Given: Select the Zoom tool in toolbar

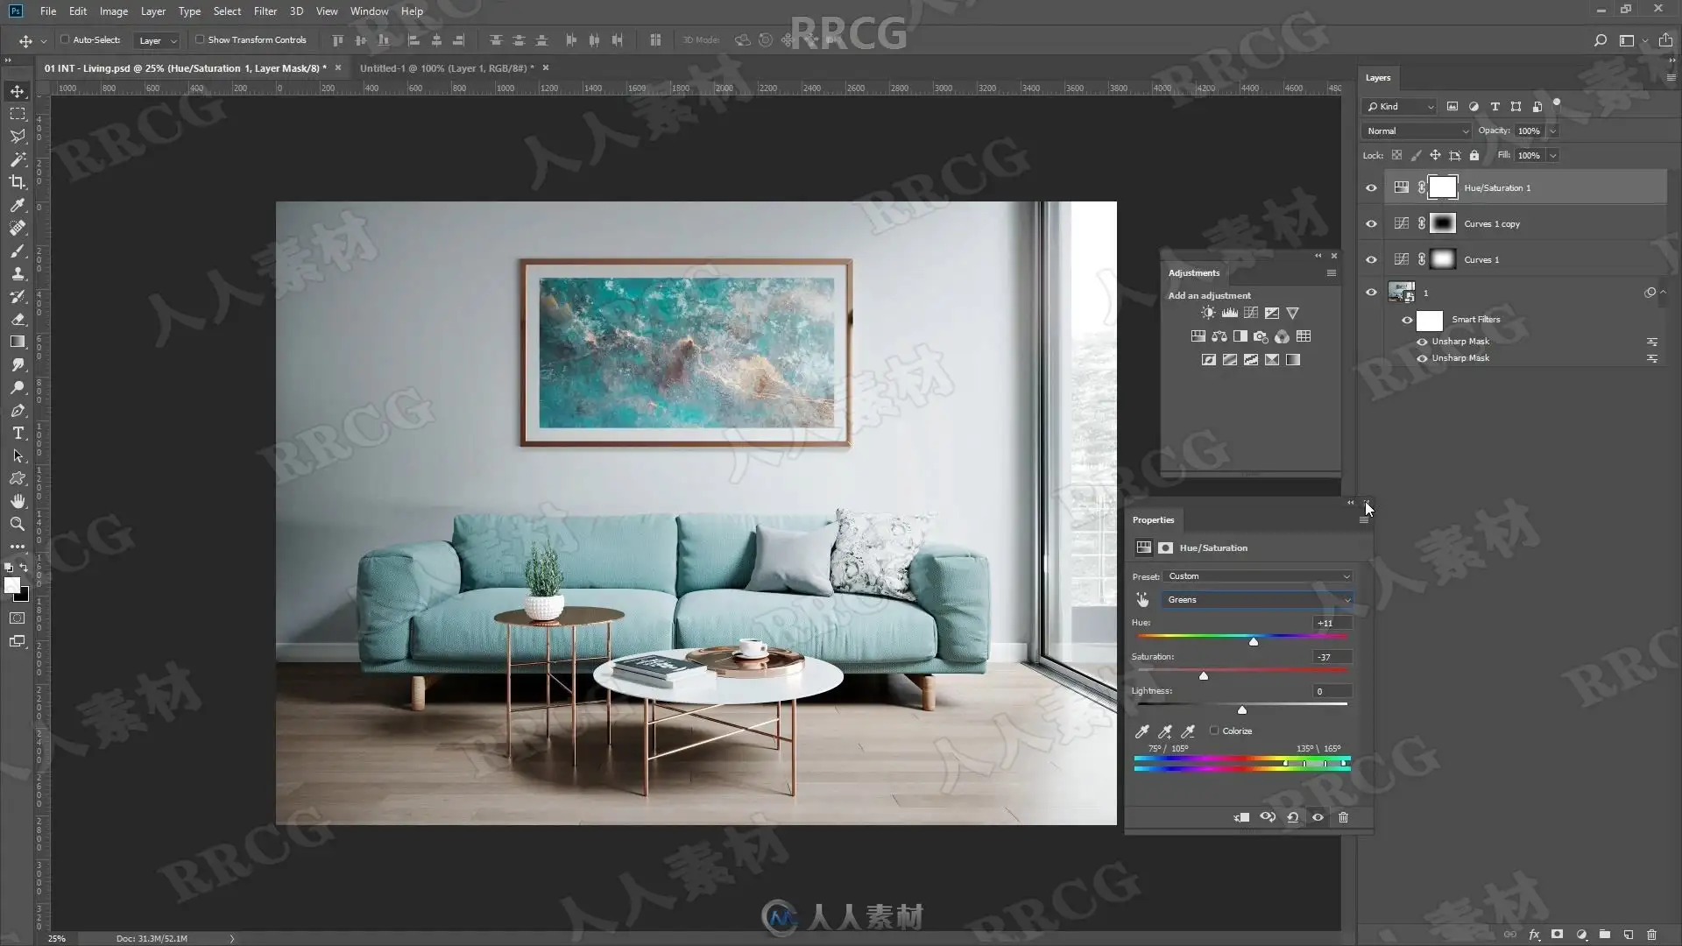Looking at the screenshot, I should coord(18,524).
